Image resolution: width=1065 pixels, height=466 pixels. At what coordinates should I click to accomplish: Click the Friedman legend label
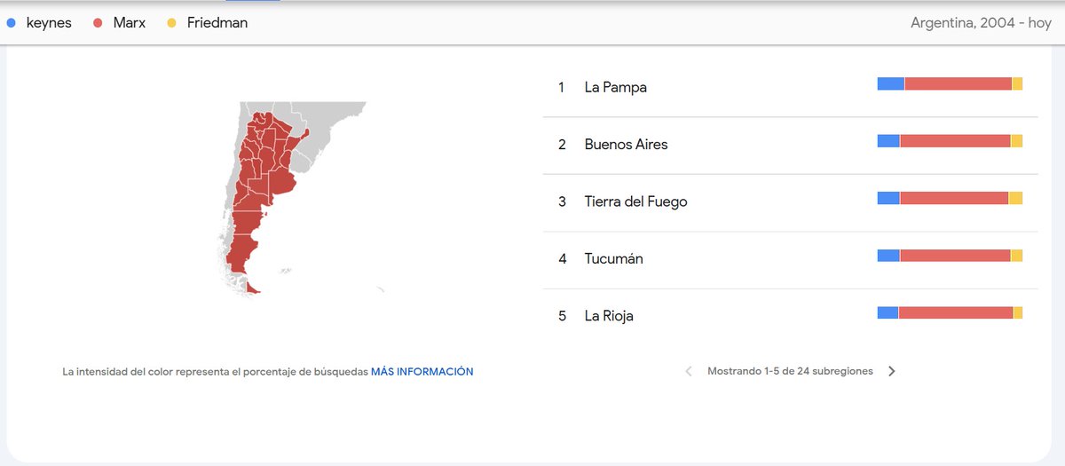pos(217,23)
